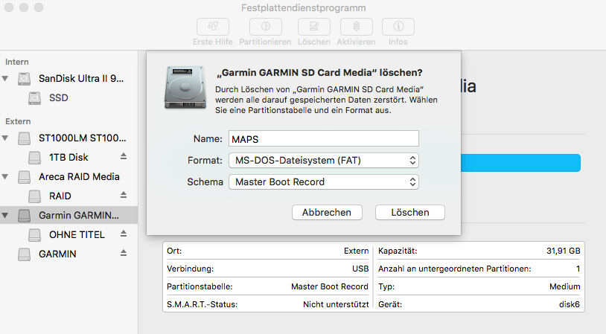Viewport: 606px width, 334px height.
Task: Select Garmin GARMIN... sidebar row
Action: pos(68,216)
